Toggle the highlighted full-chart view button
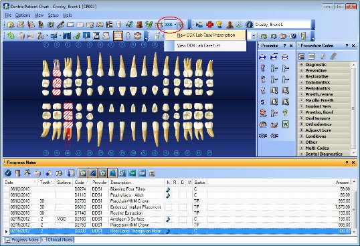Screen dimensions: 360x246 point(118,36)
